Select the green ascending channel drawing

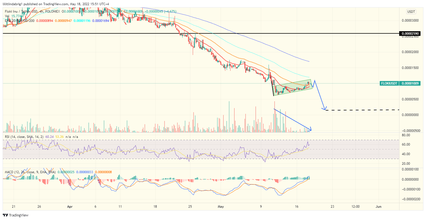click(x=293, y=88)
